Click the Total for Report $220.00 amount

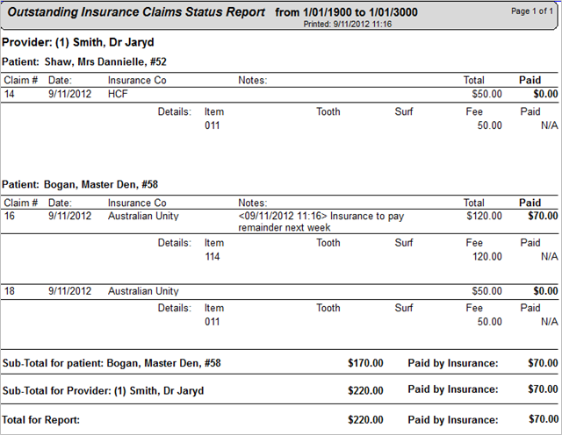[365, 419]
